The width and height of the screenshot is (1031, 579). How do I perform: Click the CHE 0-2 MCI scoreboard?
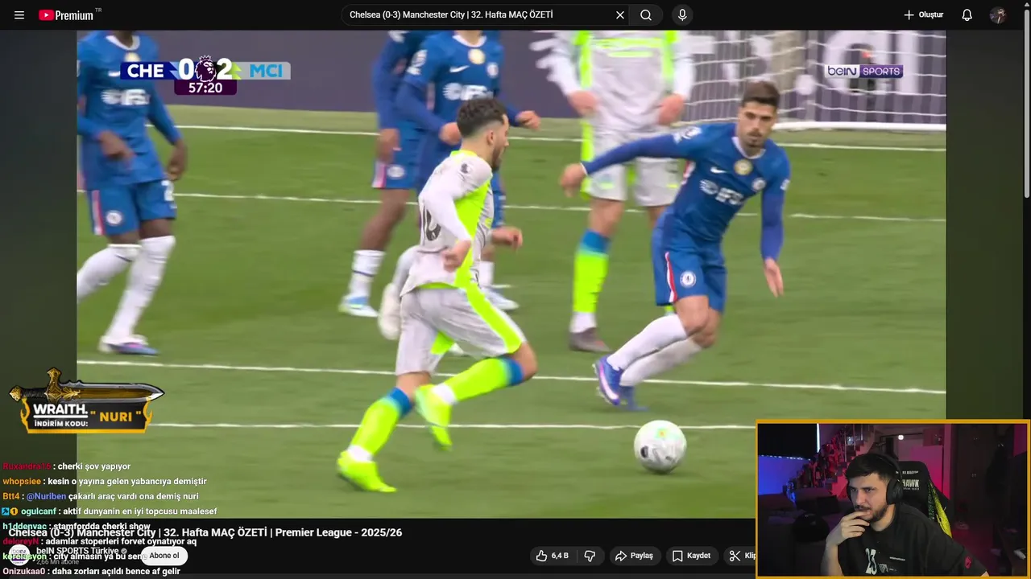(x=205, y=75)
